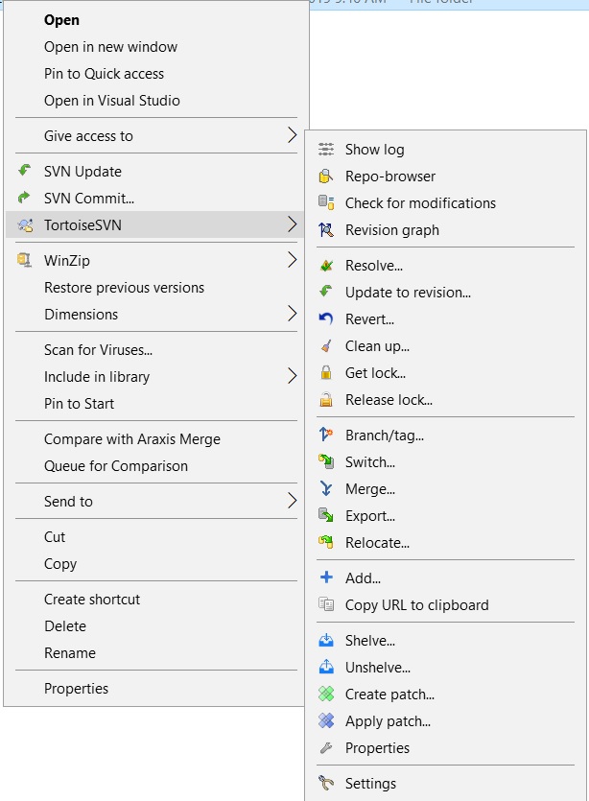Click the Update to revision icon

pos(326,293)
